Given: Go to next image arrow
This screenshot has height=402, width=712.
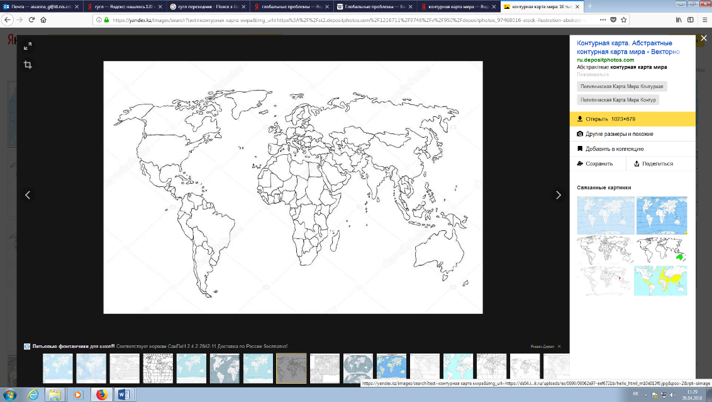Looking at the screenshot, I should click(x=558, y=195).
